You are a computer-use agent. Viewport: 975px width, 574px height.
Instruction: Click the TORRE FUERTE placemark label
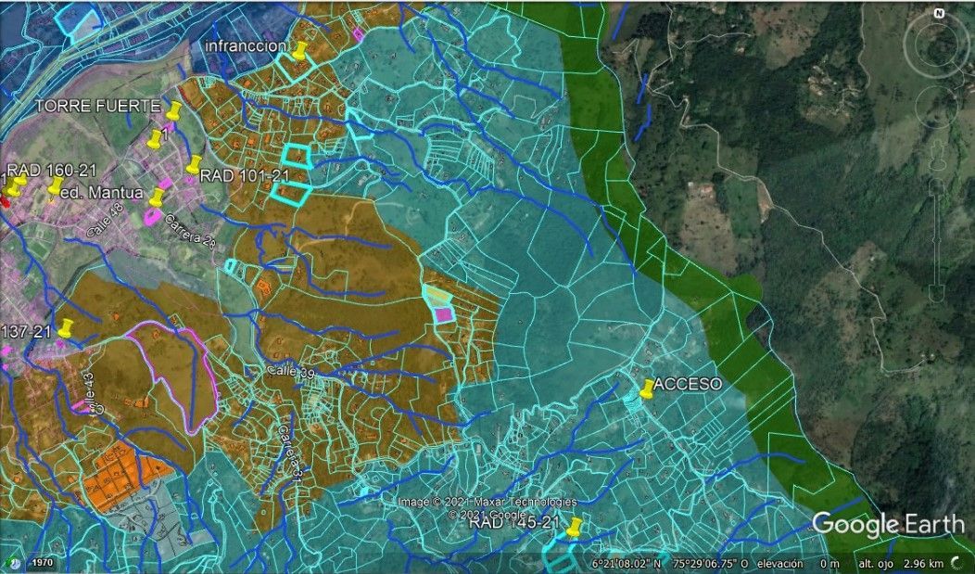coord(98,107)
